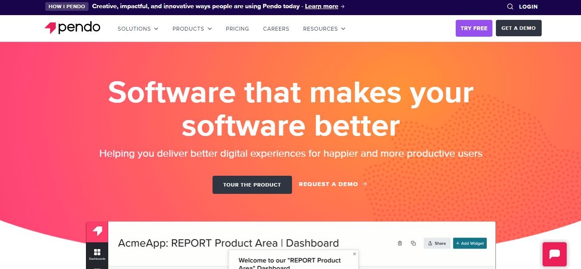Follow the Request a Demo link
581x269 pixels.
click(x=333, y=184)
